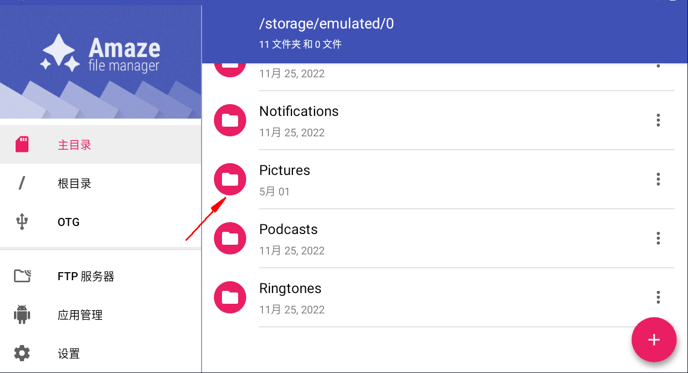Click the settings gear icon

point(22,353)
